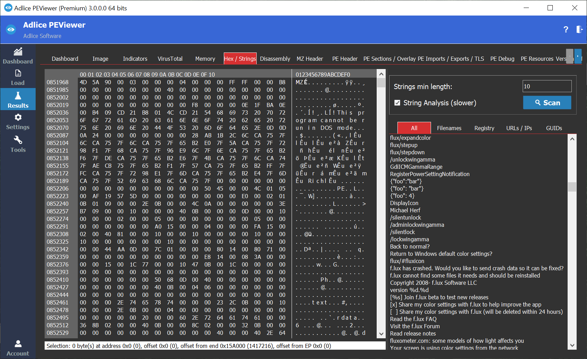The image size is (587, 359).
Task: Click the Strings min length field
Action: pyautogui.click(x=547, y=86)
